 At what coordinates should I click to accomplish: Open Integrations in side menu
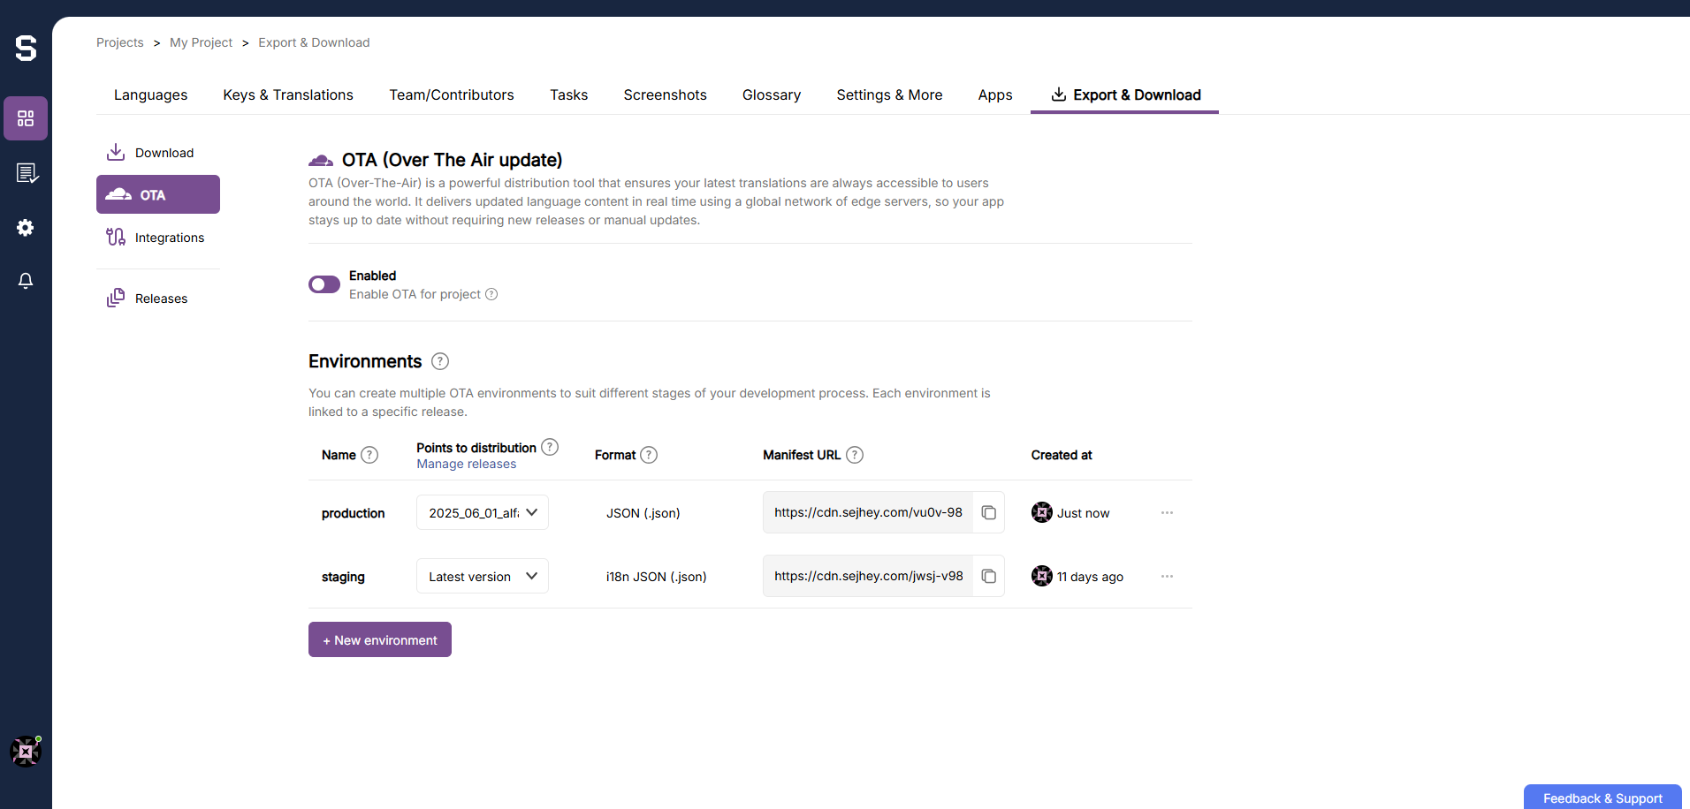click(158, 238)
